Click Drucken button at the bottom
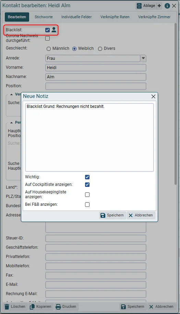Viewport: 180px width, 314px height. (66, 306)
